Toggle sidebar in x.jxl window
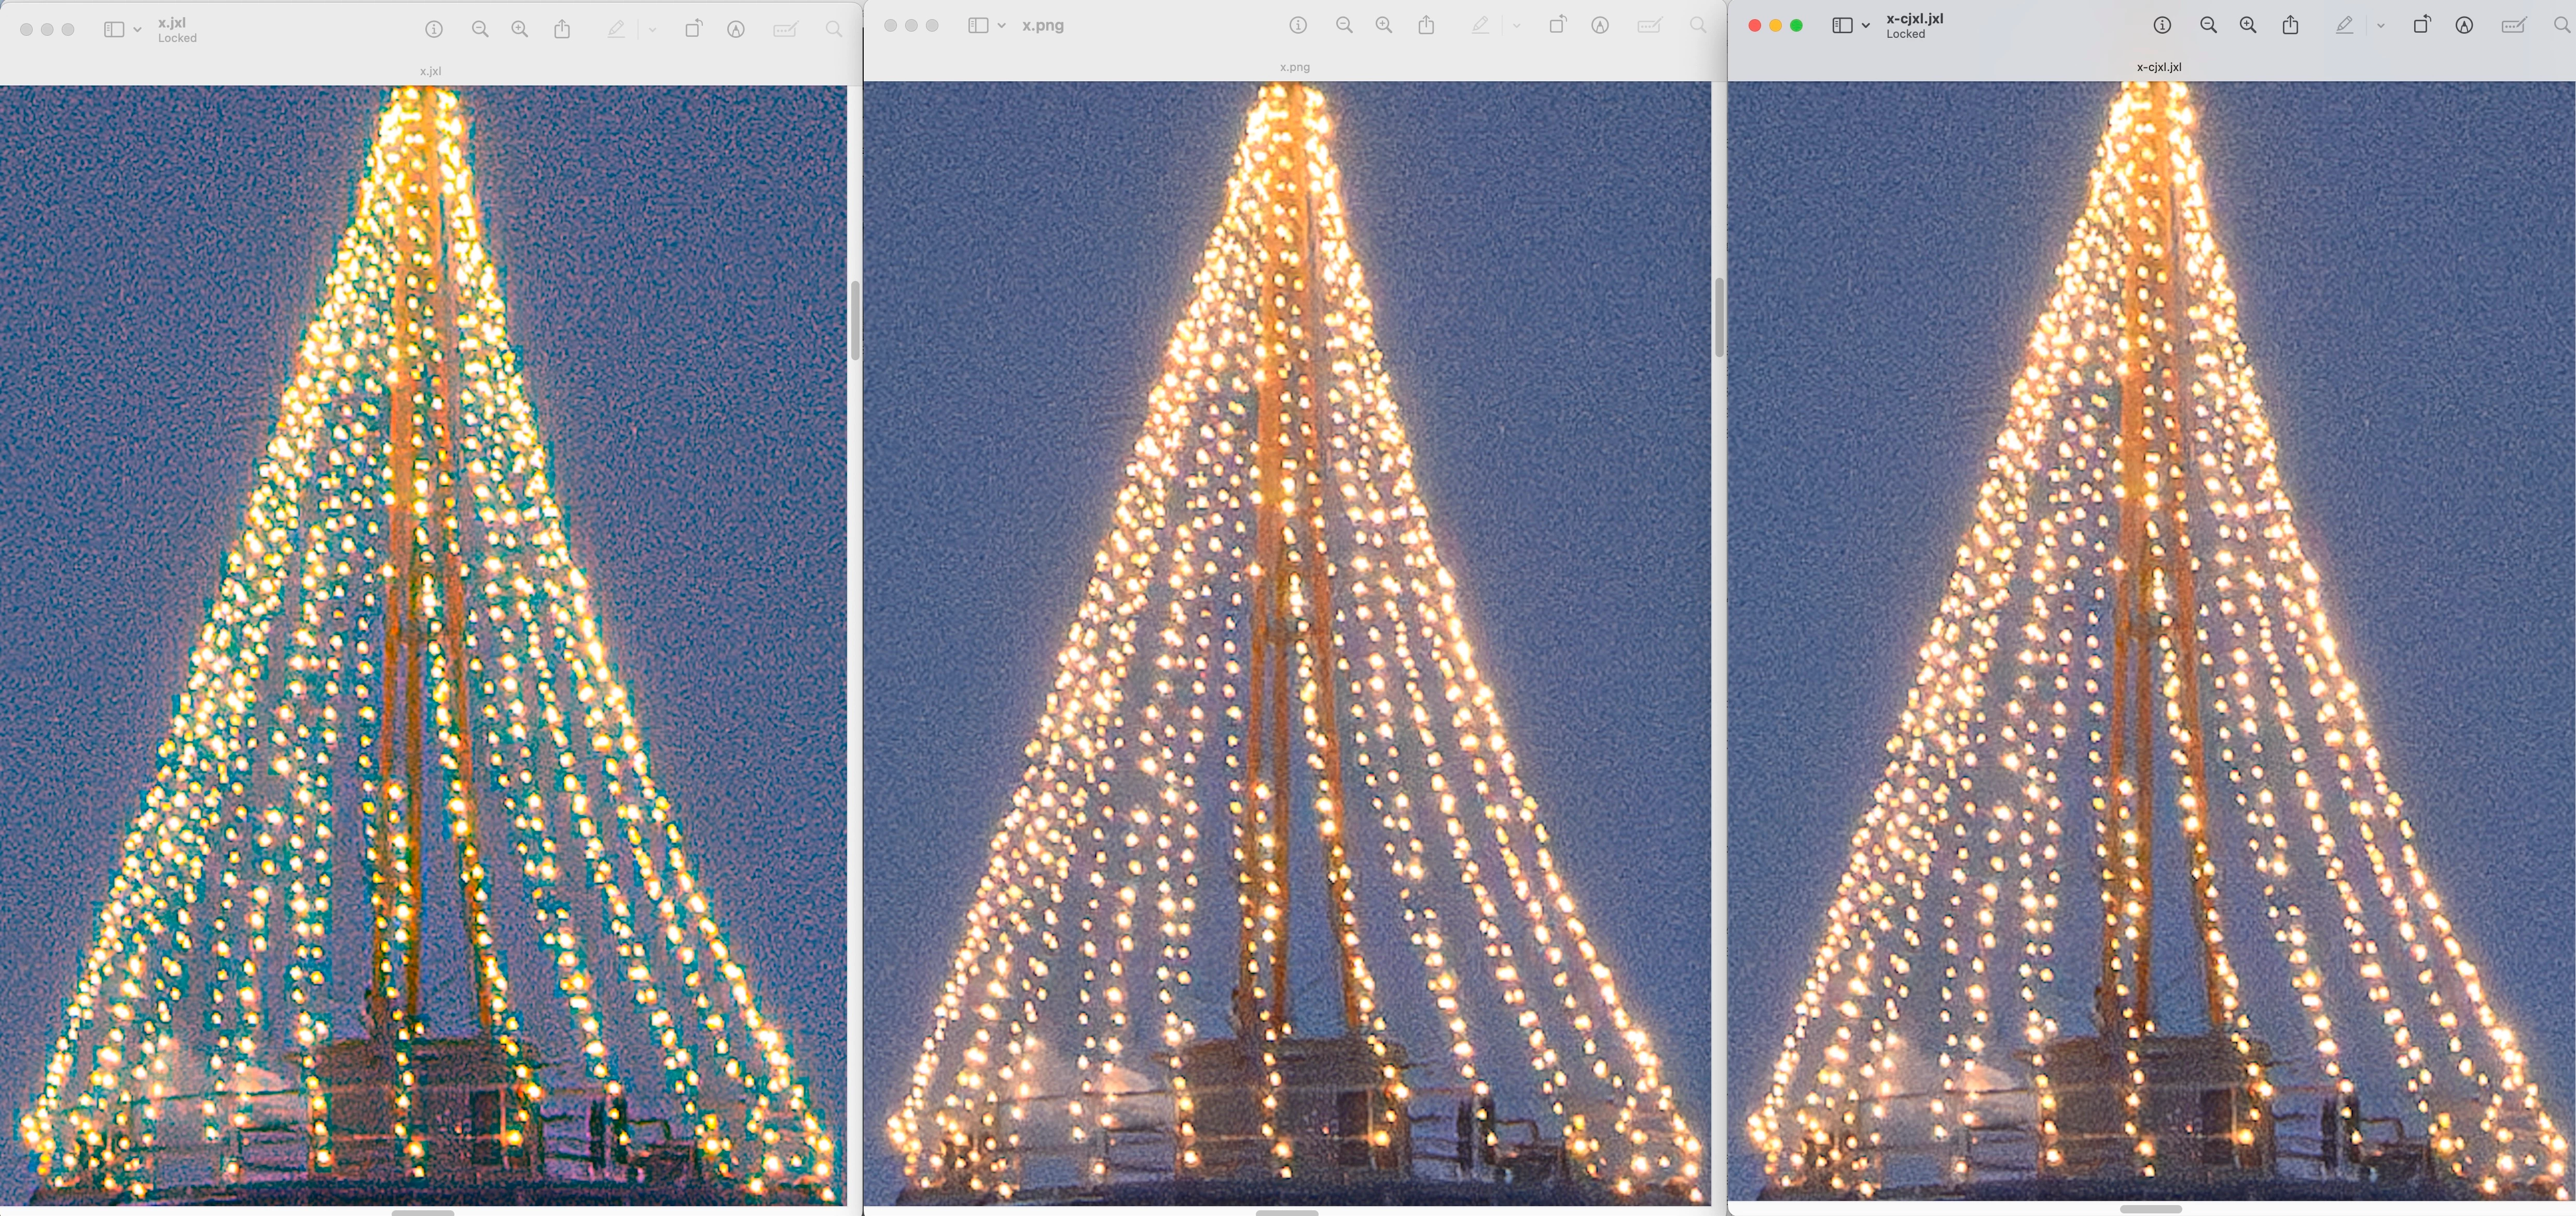The width and height of the screenshot is (2576, 1216). click(114, 30)
